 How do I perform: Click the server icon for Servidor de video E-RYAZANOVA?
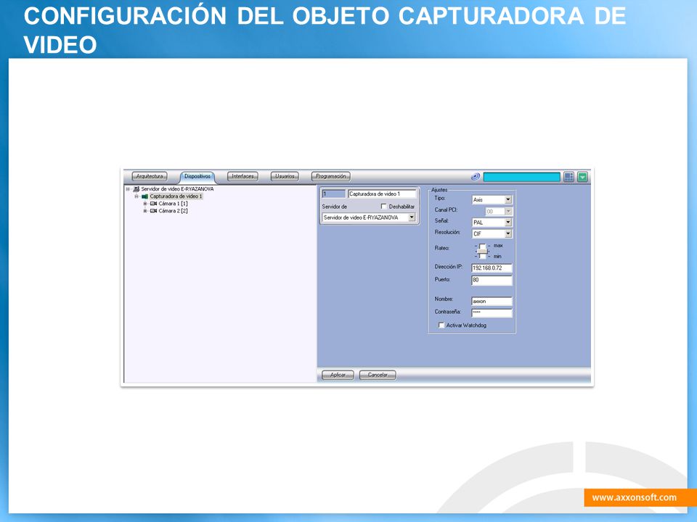click(136, 189)
